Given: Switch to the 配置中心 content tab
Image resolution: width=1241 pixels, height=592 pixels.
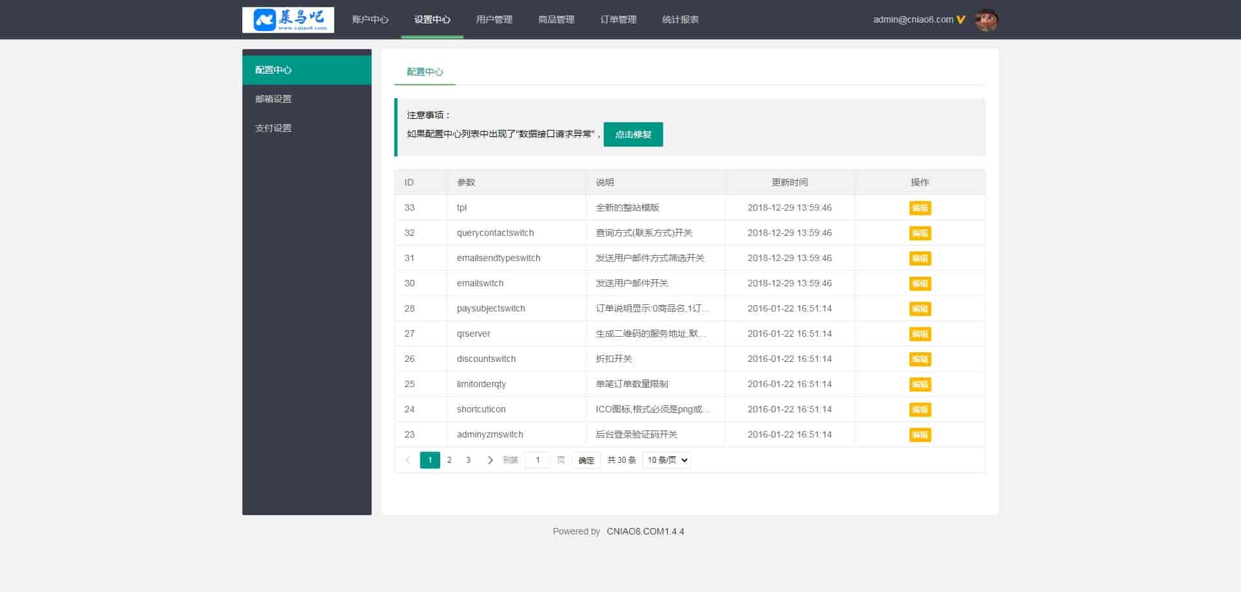Looking at the screenshot, I should (x=425, y=72).
